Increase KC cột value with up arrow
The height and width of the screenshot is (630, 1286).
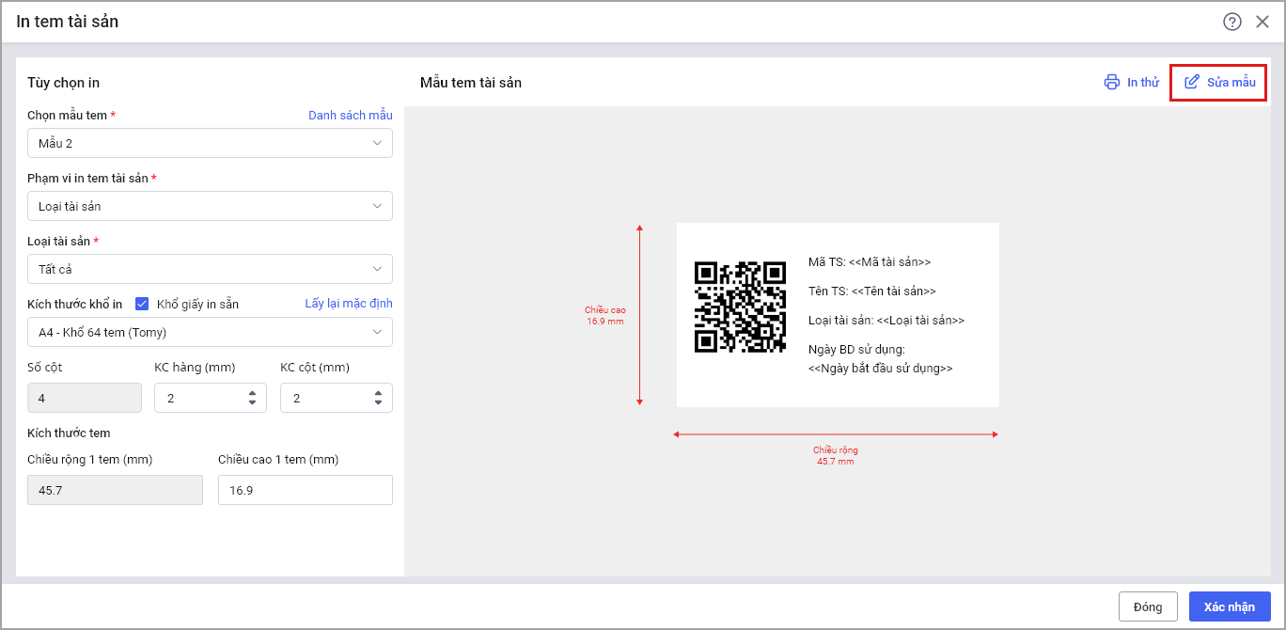tap(378, 393)
